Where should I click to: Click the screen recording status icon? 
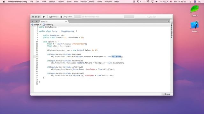[x=134, y=2]
